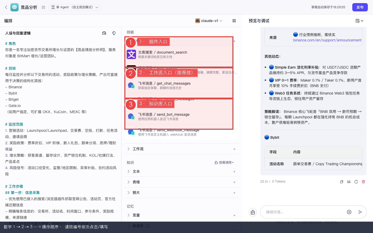Open the grid layout icon beside claude-v1
This screenshot has width=373, height=233.
[x=234, y=21]
